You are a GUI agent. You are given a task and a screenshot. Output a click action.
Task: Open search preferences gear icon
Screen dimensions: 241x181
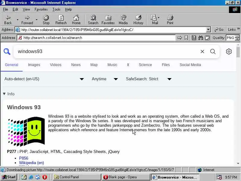coord(229,52)
